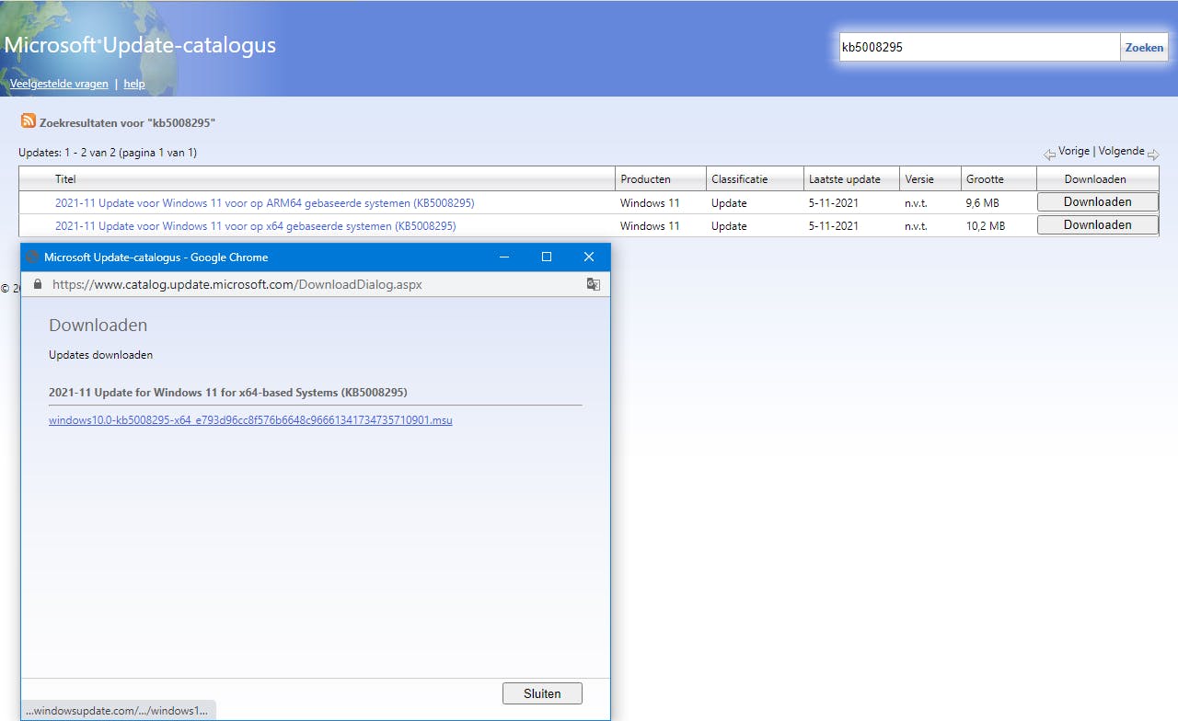Click the '9,6 MB' size cell
The width and height of the screenshot is (1178, 721).
click(x=982, y=203)
